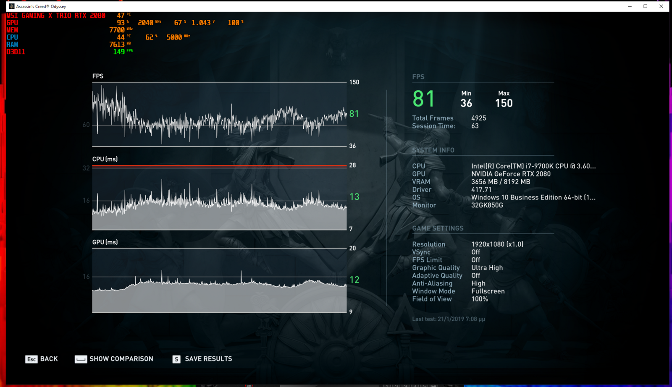
Task: Click the Last test date text
Action: tap(449, 319)
